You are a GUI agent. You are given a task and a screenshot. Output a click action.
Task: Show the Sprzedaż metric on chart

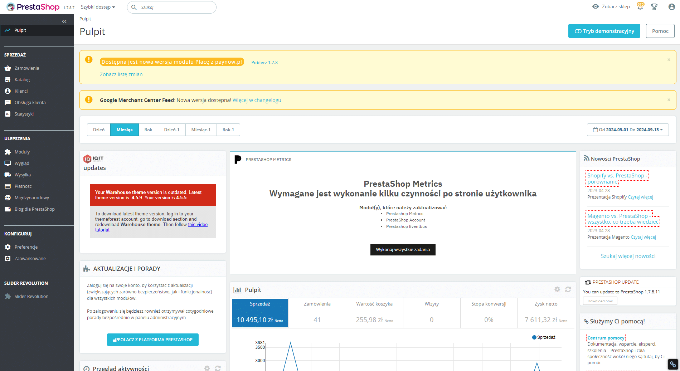point(260,313)
